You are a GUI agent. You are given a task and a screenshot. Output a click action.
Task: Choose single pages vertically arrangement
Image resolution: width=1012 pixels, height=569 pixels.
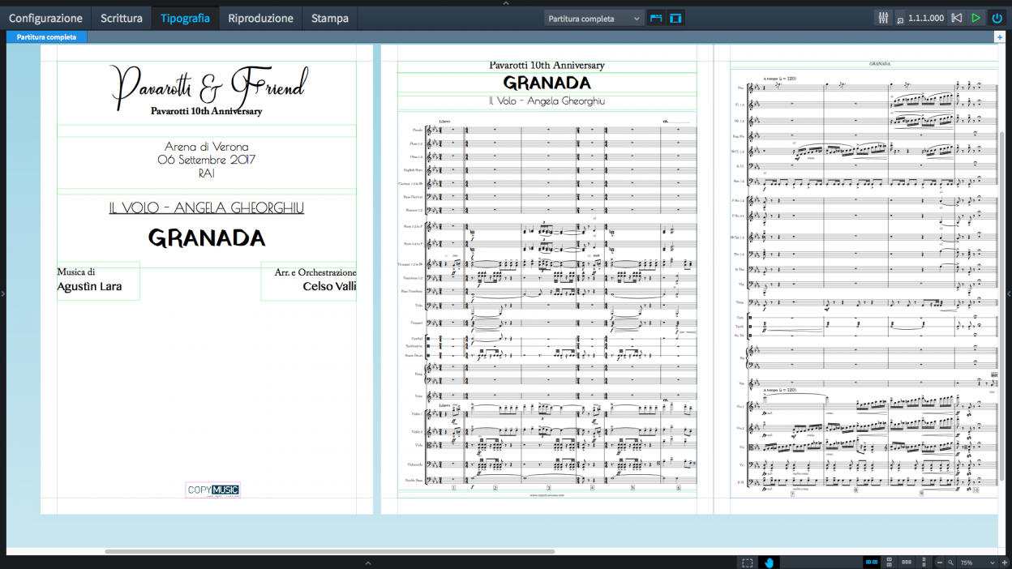(924, 563)
